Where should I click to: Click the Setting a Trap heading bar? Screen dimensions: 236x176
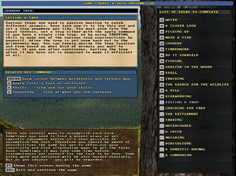point(71,18)
